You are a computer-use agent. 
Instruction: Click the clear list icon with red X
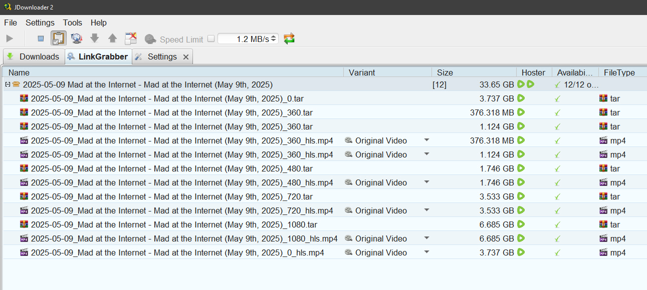[131, 38]
